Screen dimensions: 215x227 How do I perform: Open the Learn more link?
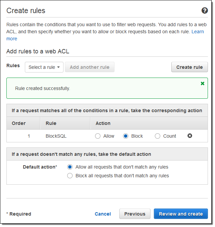(x=198, y=32)
